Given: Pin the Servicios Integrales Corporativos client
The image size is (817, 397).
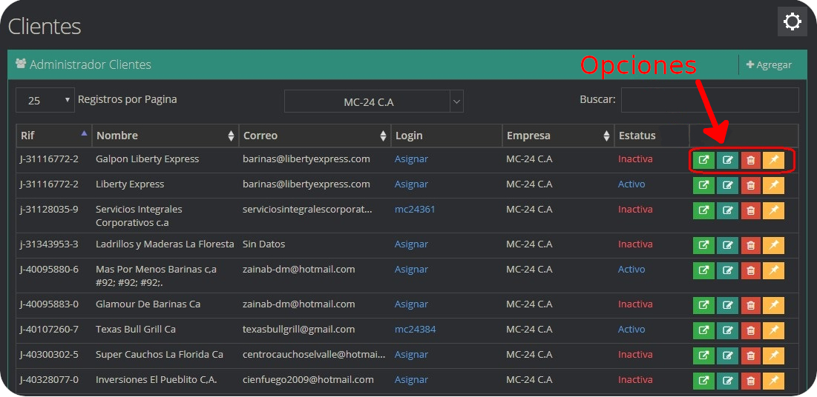Looking at the screenshot, I should (x=773, y=210).
